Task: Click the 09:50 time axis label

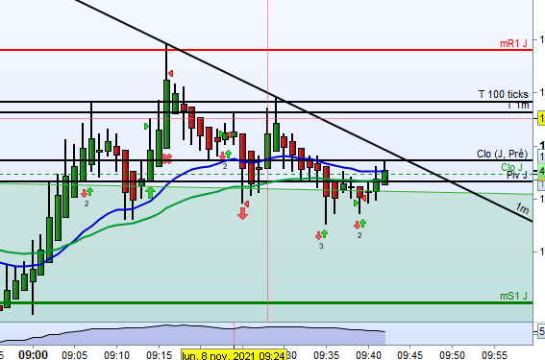Action: point(452,355)
